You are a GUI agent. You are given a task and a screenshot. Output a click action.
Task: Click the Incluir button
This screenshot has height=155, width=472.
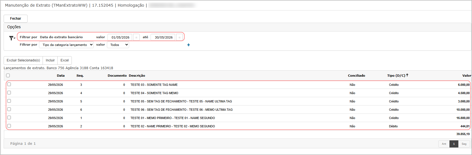pos(50,60)
